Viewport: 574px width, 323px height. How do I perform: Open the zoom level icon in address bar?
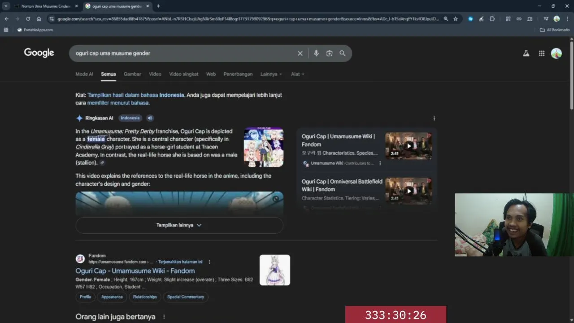(x=446, y=19)
